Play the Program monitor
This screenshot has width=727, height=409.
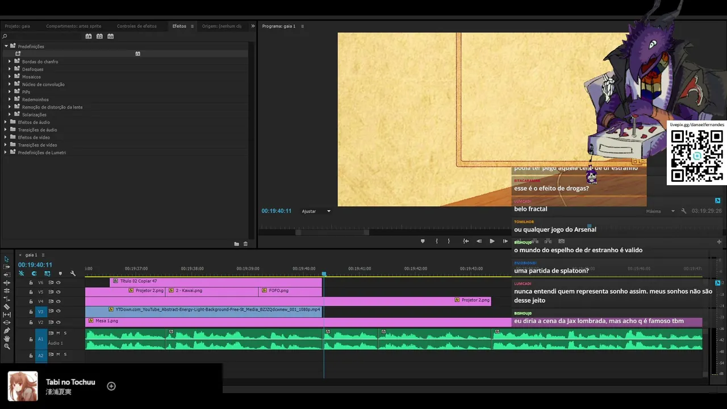pos(492,241)
